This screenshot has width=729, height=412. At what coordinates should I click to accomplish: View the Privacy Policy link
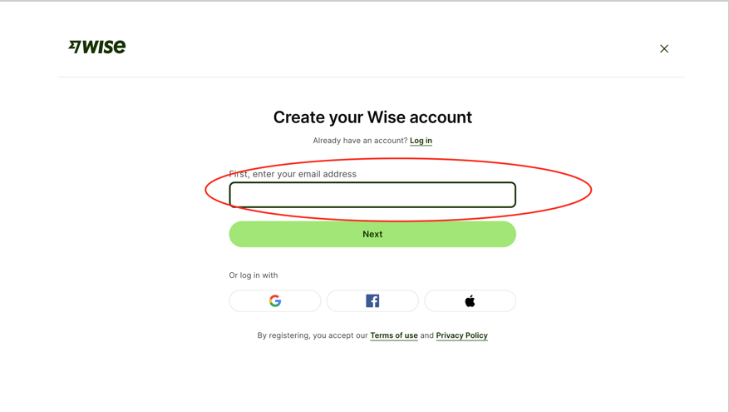coord(461,335)
